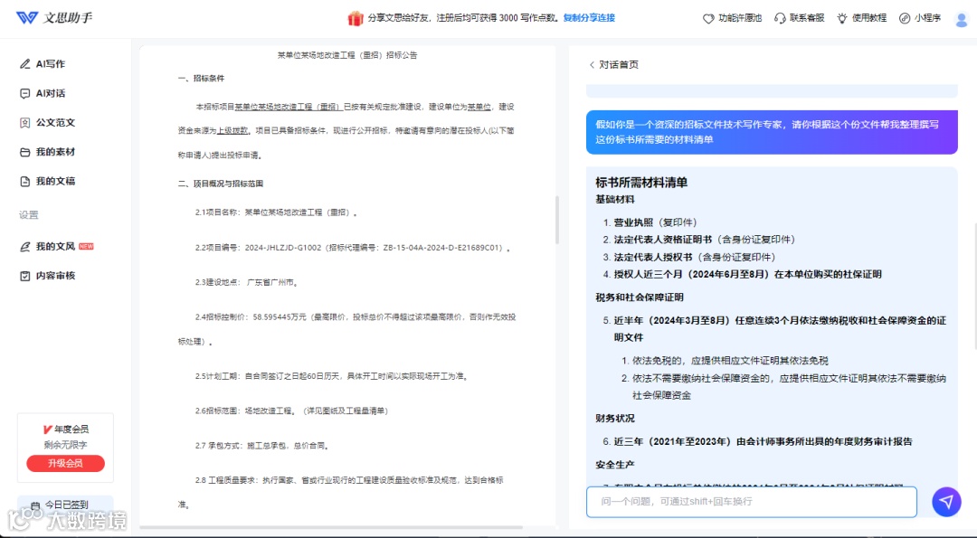Open 我的文风 in sidebar
The width and height of the screenshot is (977, 538).
(x=56, y=247)
